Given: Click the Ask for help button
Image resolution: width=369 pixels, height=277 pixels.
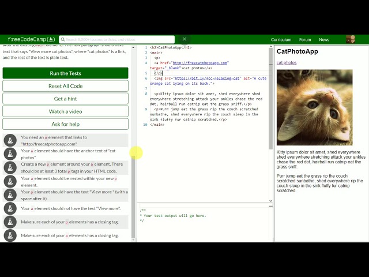Looking at the screenshot, I should [x=65, y=124].
